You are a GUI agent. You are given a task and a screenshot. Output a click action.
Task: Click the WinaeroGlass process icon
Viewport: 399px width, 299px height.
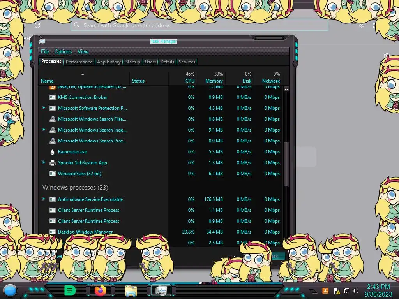[x=53, y=174]
